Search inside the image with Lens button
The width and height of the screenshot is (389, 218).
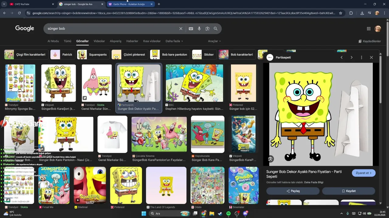[270, 159]
